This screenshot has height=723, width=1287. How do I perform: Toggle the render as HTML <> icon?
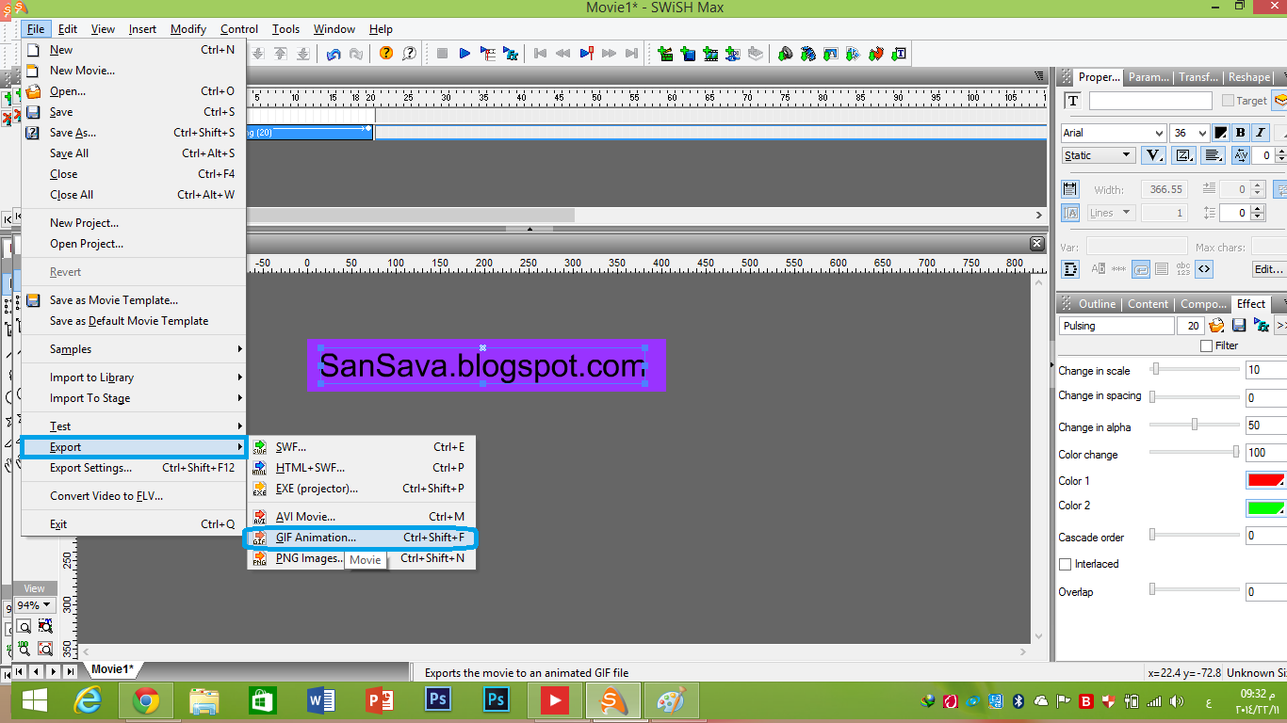pyautogui.click(x=1204, y=269)
